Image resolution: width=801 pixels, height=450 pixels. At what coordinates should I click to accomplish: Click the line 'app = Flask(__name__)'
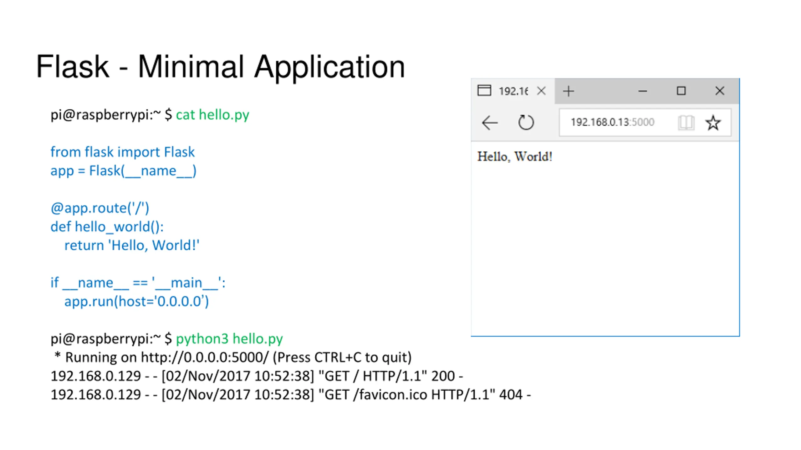tap(124, 171)
